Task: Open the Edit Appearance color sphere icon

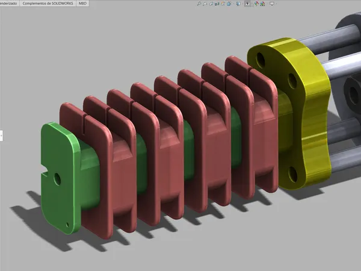Action: 256,3
